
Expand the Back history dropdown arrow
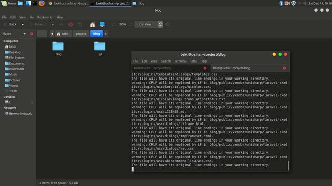(23, 24)
